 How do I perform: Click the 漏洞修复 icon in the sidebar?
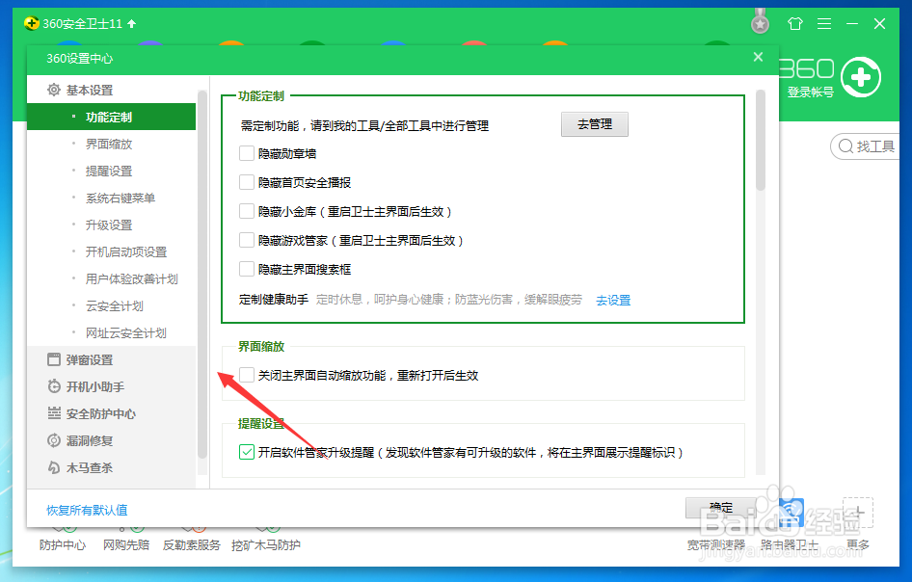pos(54,440)
